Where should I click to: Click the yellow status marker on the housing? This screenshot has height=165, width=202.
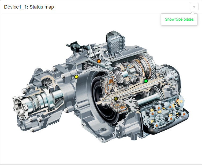click(76, 77)
